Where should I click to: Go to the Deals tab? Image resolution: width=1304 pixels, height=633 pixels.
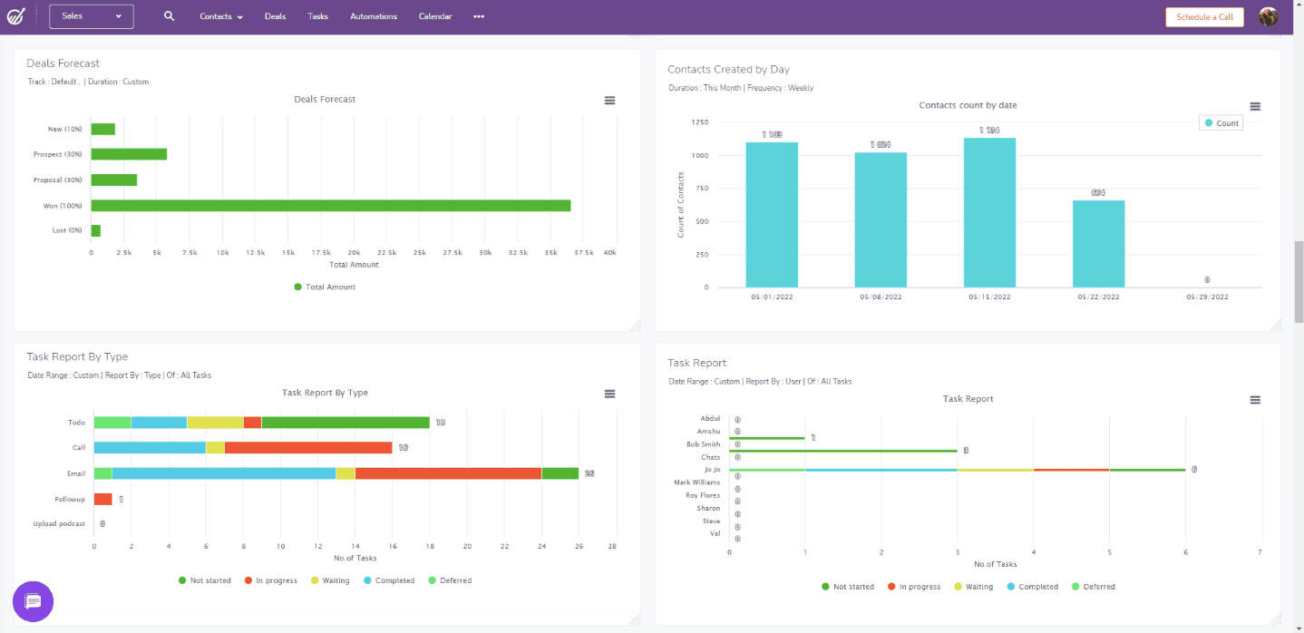pyautogui.click(x=275, y=16)
